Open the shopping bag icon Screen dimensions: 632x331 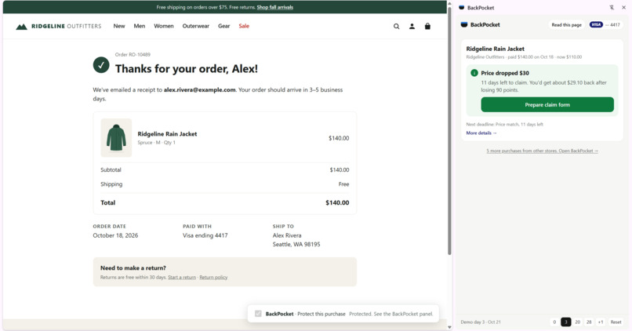click(x=427, y=26)
